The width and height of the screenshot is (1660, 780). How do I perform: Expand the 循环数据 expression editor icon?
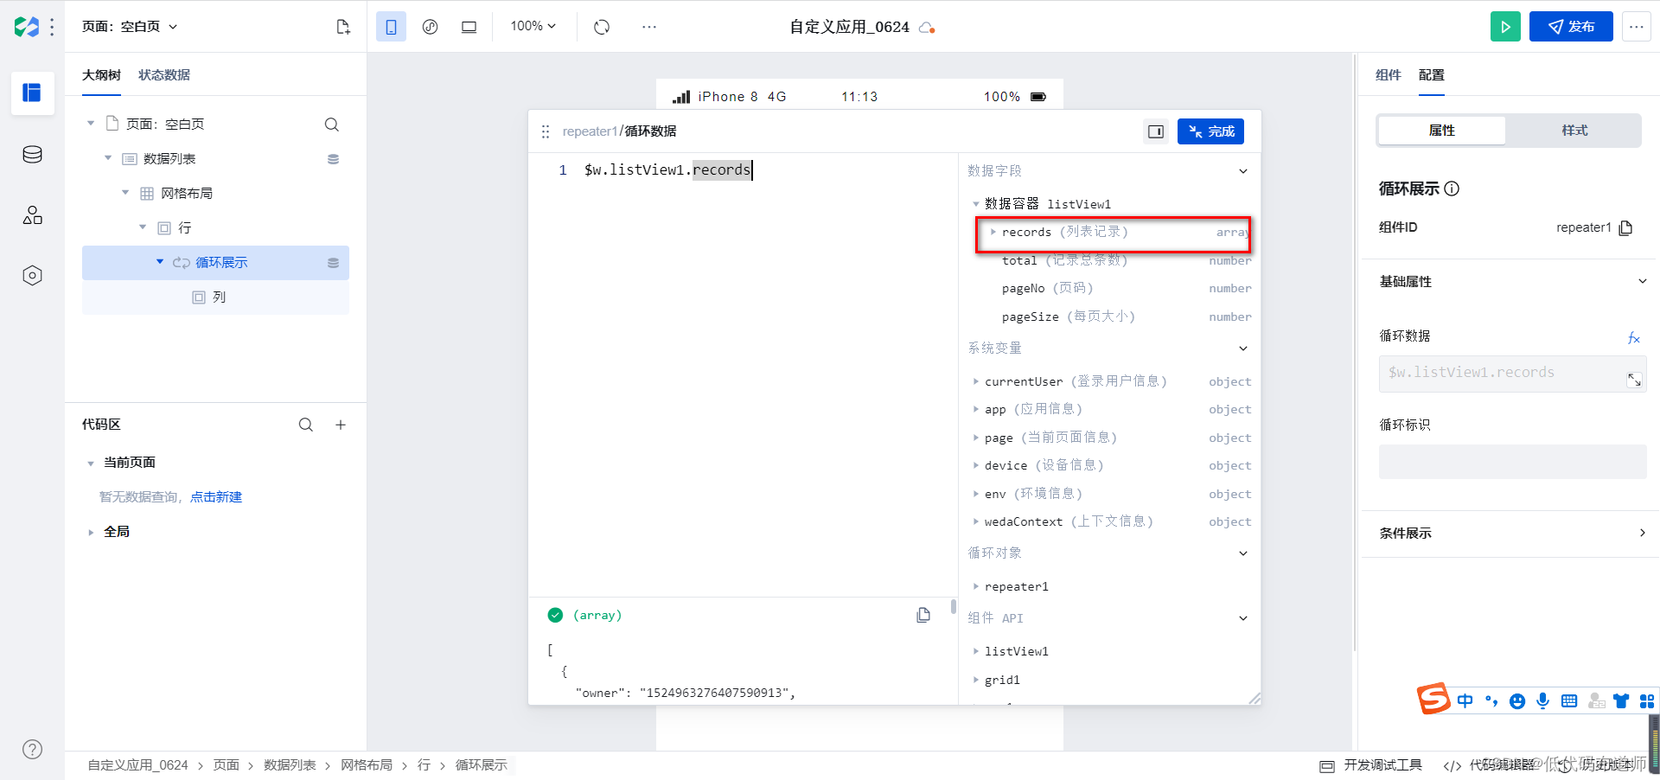pos(1634,380)
